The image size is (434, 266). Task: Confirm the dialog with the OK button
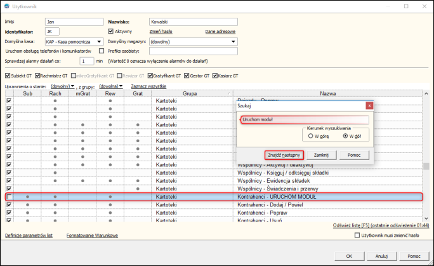coord(348,255)
